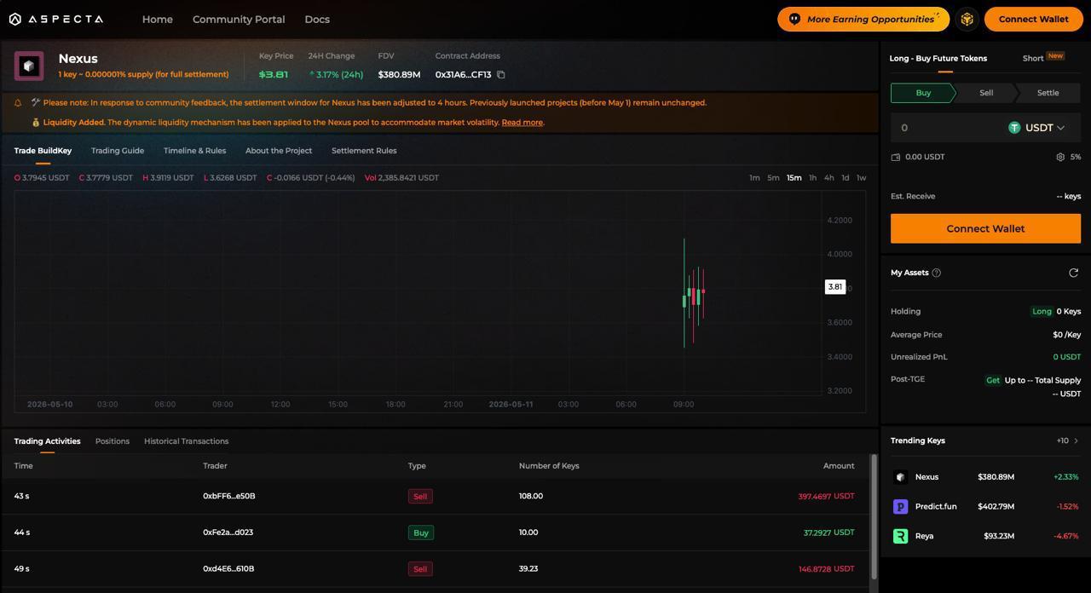Select the 5m chart interval

pos(773,178)
